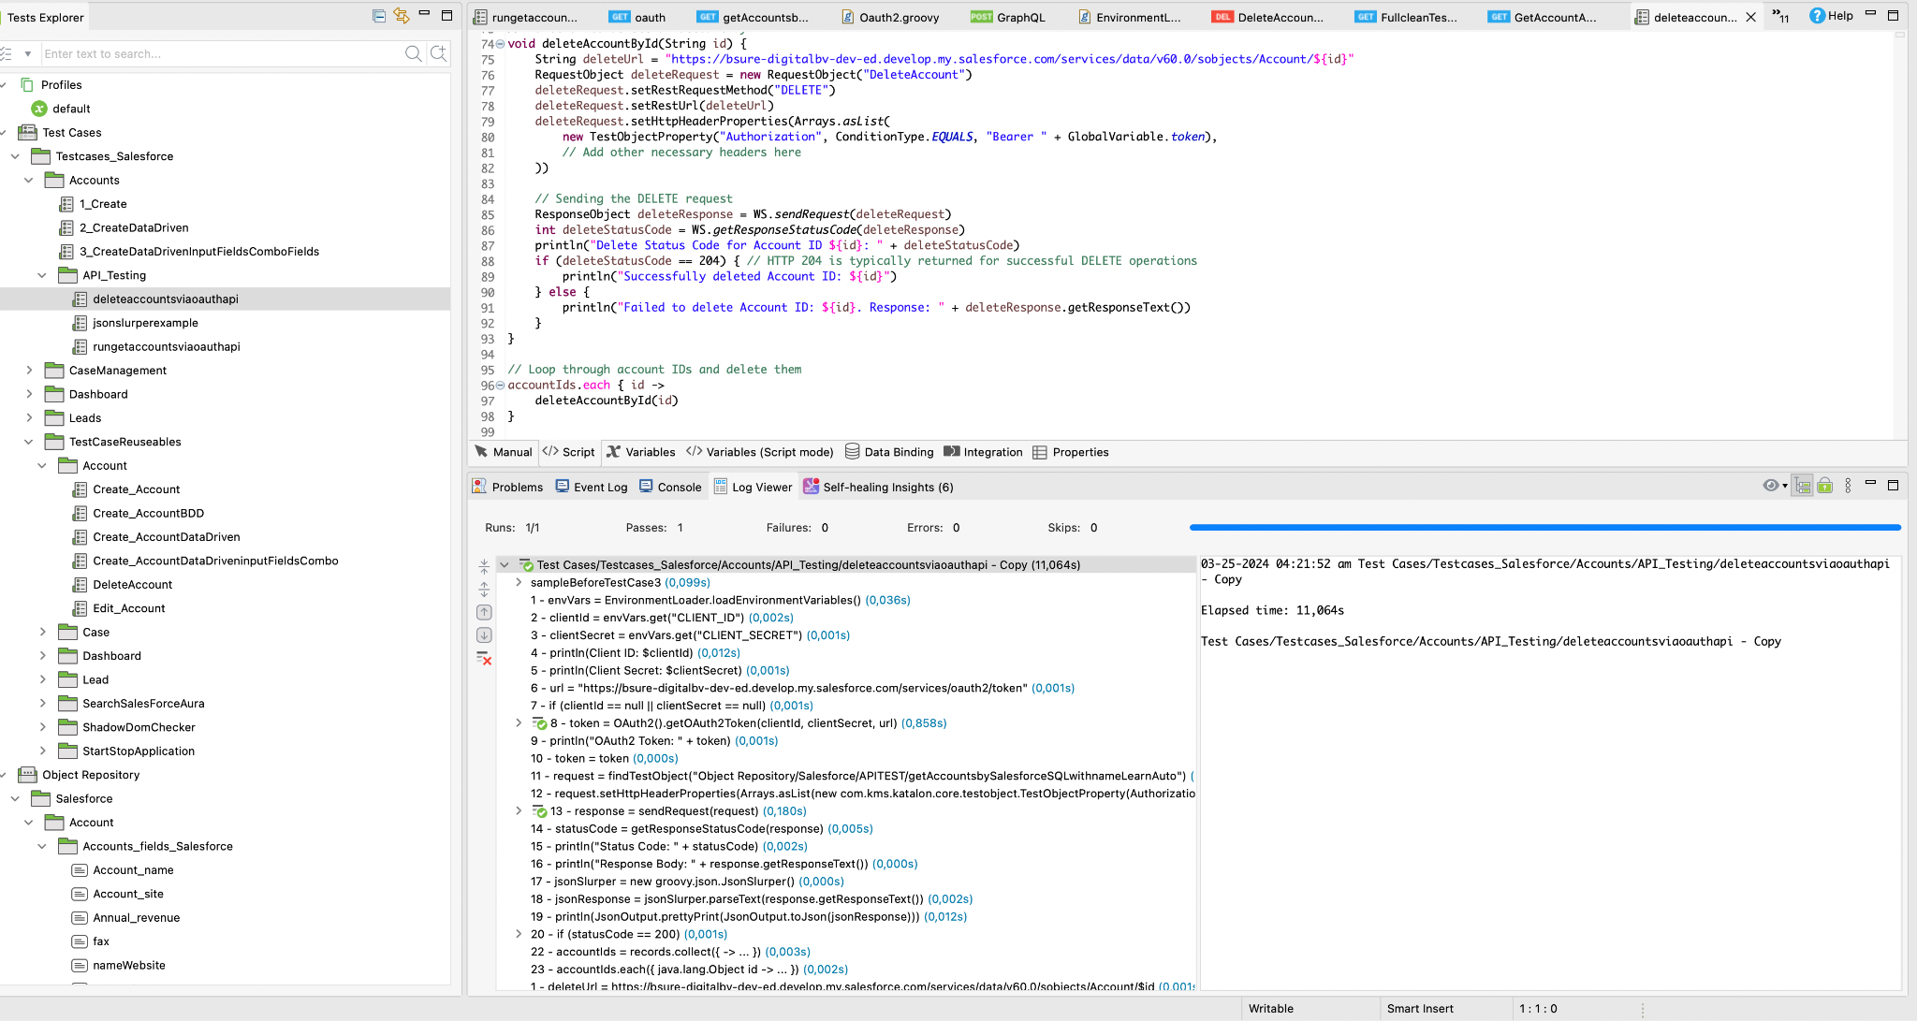Click Collapse All in Tests Explorer
This screenshot has width=1917, height=1021.
click(x=378, y=16)
